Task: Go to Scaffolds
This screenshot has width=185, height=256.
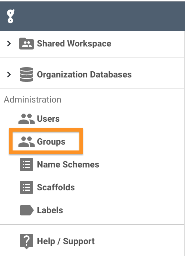Action: click(56, 187)
